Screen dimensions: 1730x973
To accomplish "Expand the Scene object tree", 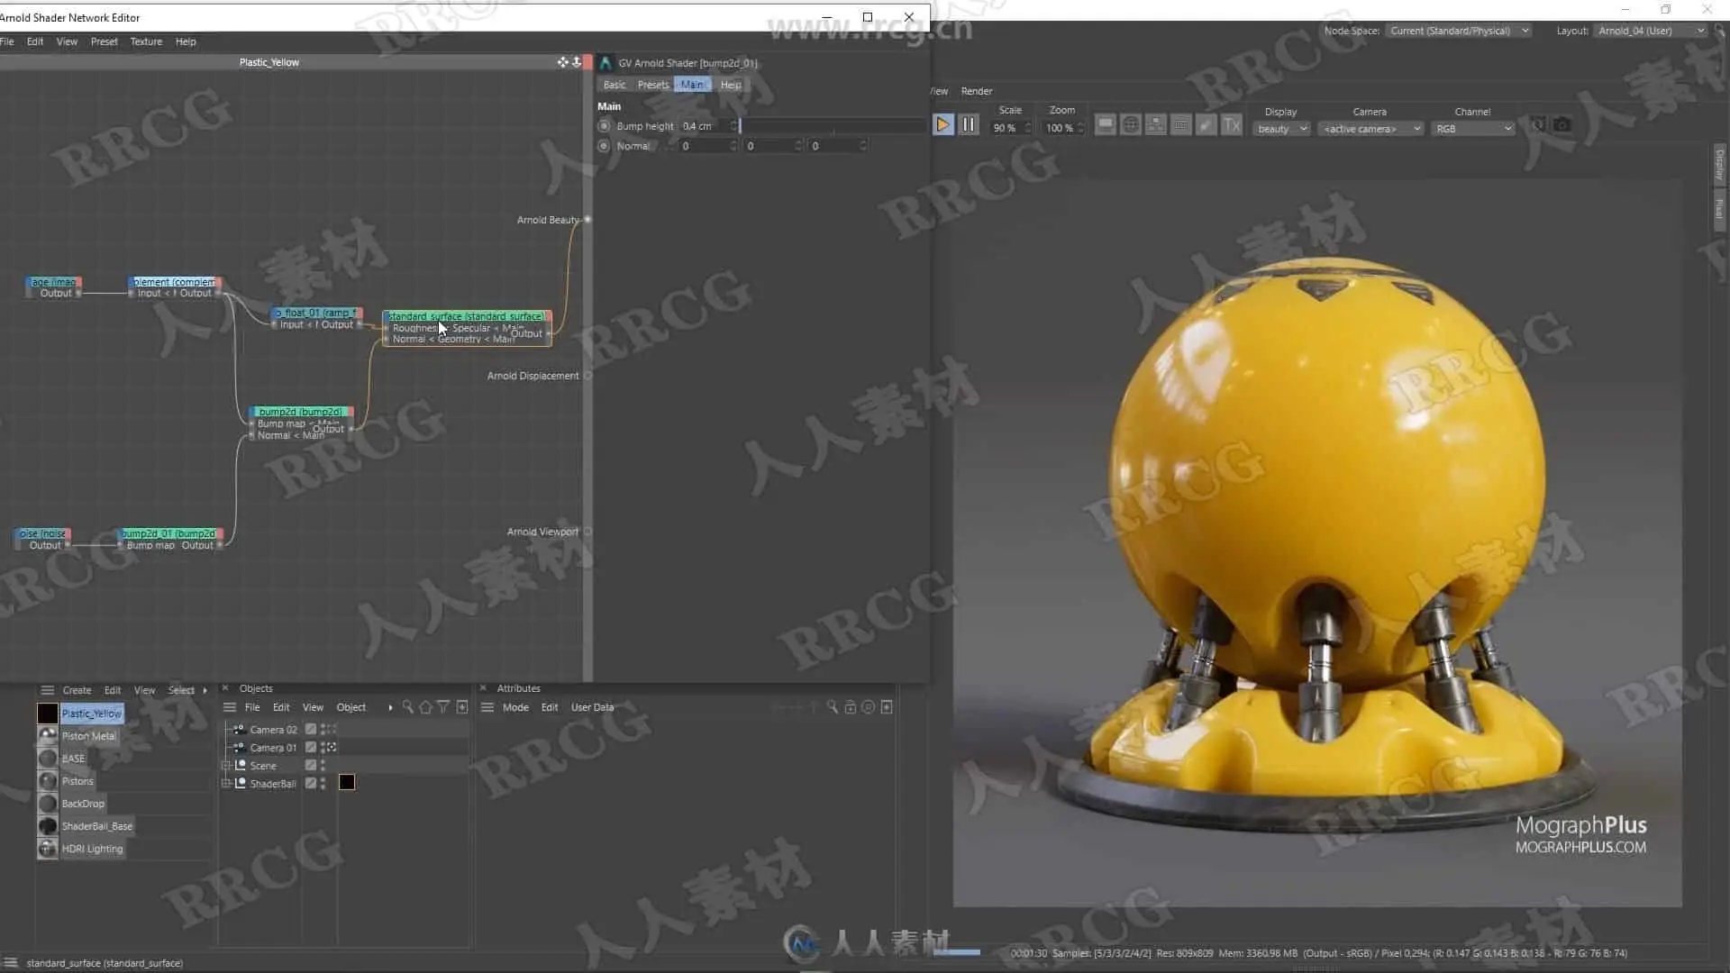I will pyautogui.click(x=226, y=766).
